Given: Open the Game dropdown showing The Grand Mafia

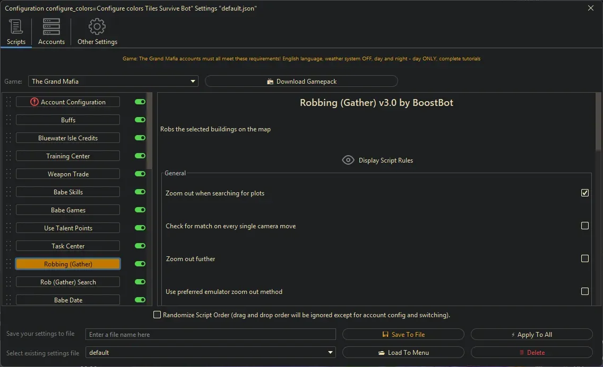Looking at the screenshot, I should click(113, 82).
